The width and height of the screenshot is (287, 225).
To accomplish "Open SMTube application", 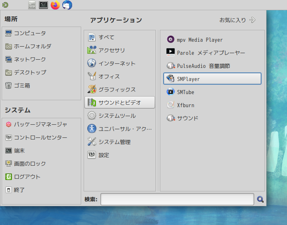I will tap(212, 92).
